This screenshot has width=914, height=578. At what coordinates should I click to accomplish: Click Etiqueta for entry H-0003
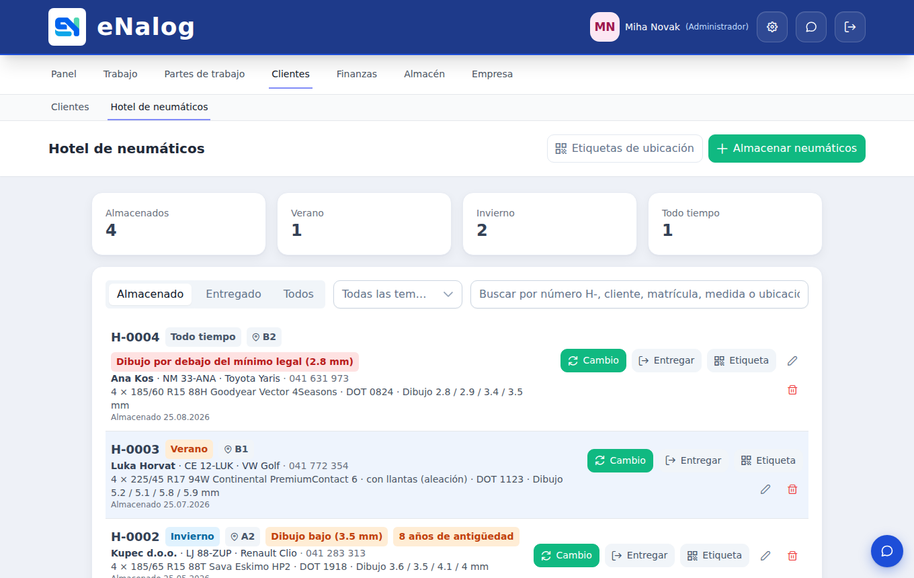pos(768,461)
